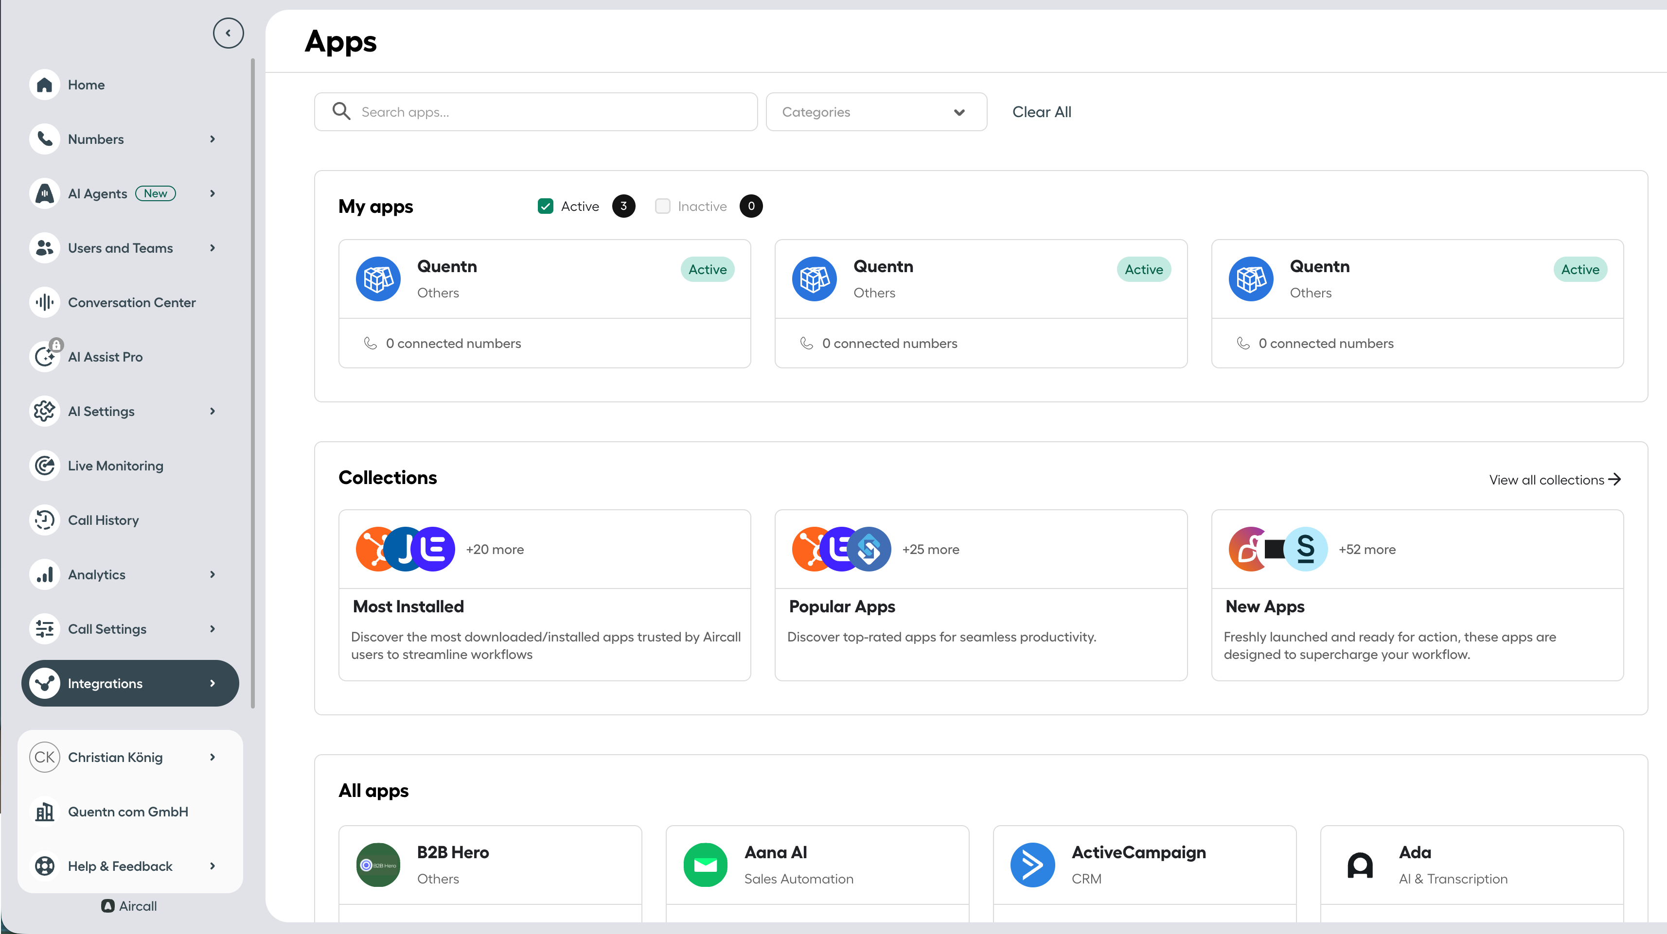Click the Conversation Center waveform icon
The width and height of the screenshot is (1667, 934).
[45, 302]
